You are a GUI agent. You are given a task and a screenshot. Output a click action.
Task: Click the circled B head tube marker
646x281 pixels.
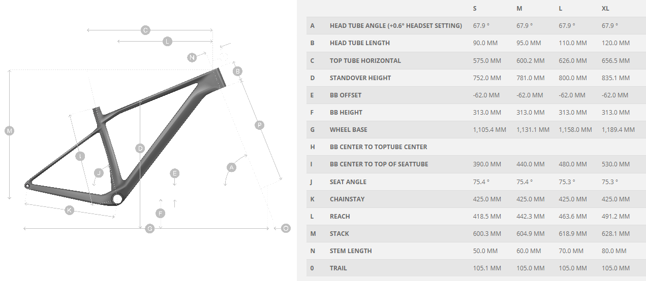[x=237, y=71]
